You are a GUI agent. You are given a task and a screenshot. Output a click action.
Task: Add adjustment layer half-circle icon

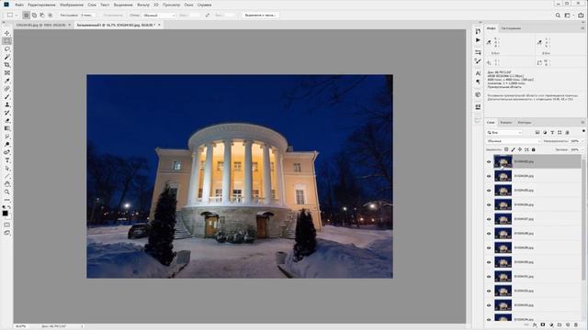click(551, 324)
